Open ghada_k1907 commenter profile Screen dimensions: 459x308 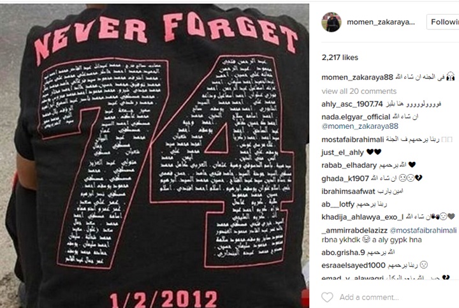[x=345, y=179]
